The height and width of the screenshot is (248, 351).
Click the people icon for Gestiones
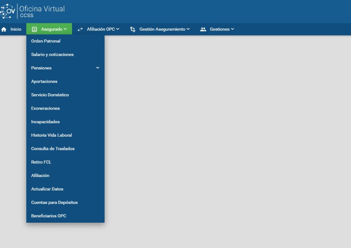coord(203,29)
